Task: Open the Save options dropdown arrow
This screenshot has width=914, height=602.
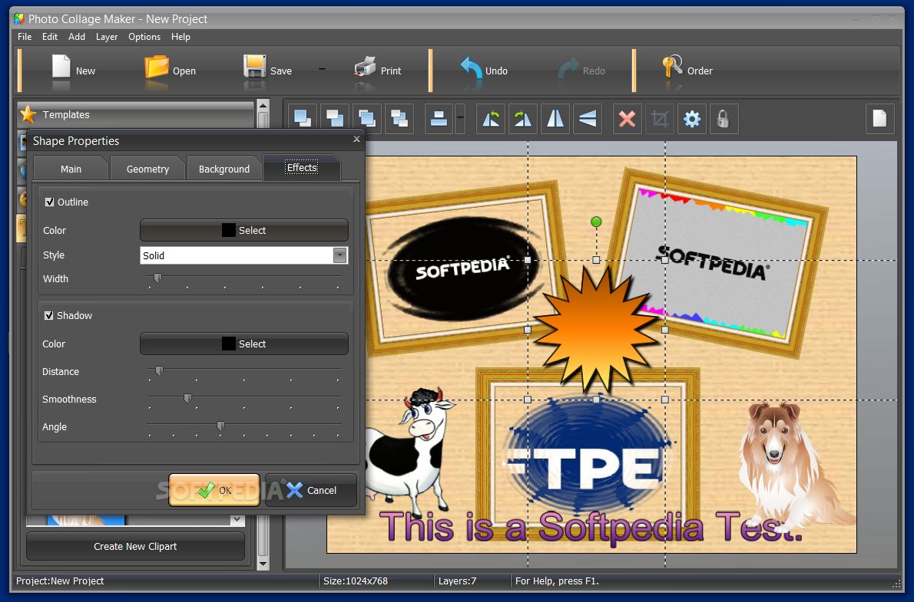Action: [322, 69]
